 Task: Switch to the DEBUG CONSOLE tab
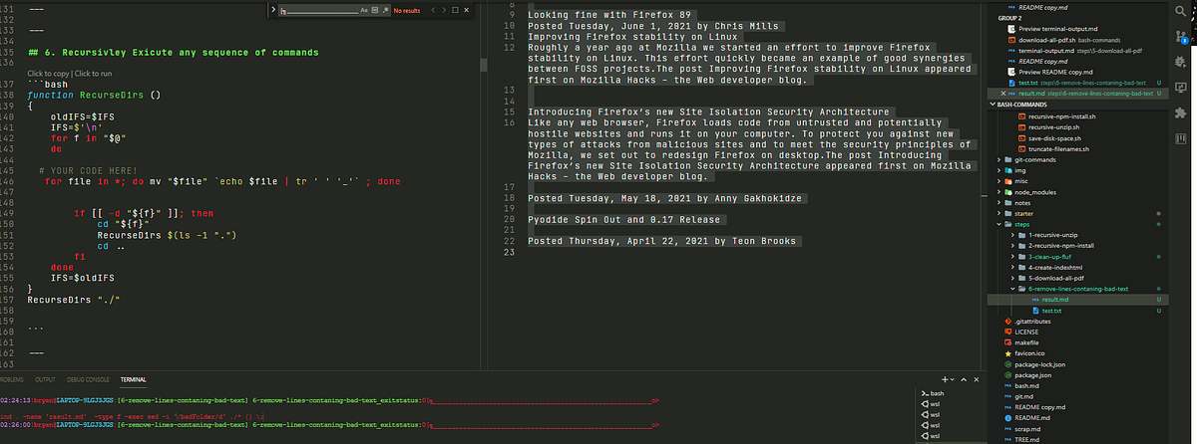(x=88, y=379)
